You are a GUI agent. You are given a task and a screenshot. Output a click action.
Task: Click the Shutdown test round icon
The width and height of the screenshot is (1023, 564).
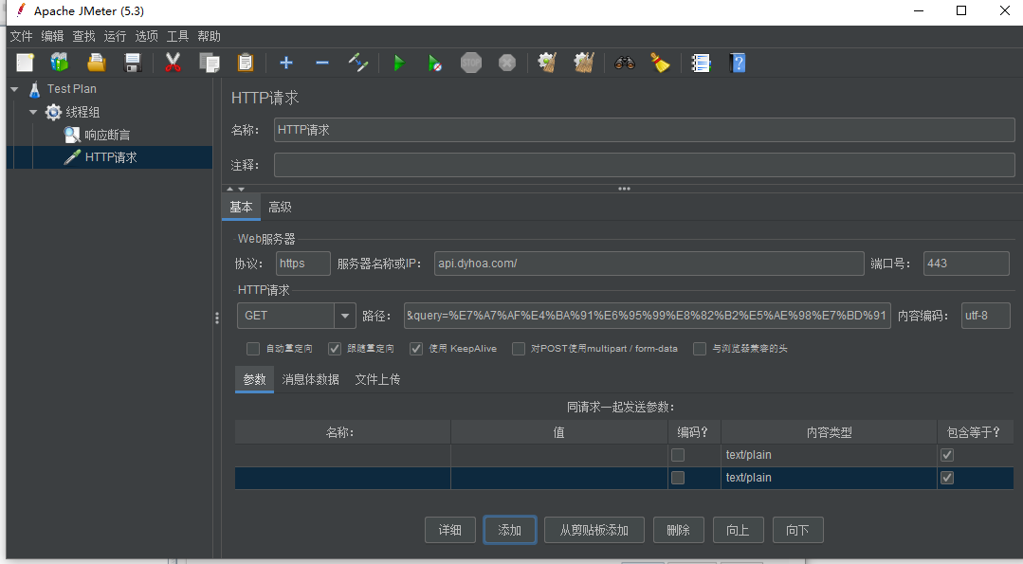[x=507, y=63]
